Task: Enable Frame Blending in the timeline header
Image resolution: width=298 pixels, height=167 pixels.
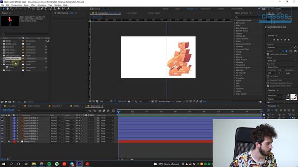Action: click(x=104, y=110)
